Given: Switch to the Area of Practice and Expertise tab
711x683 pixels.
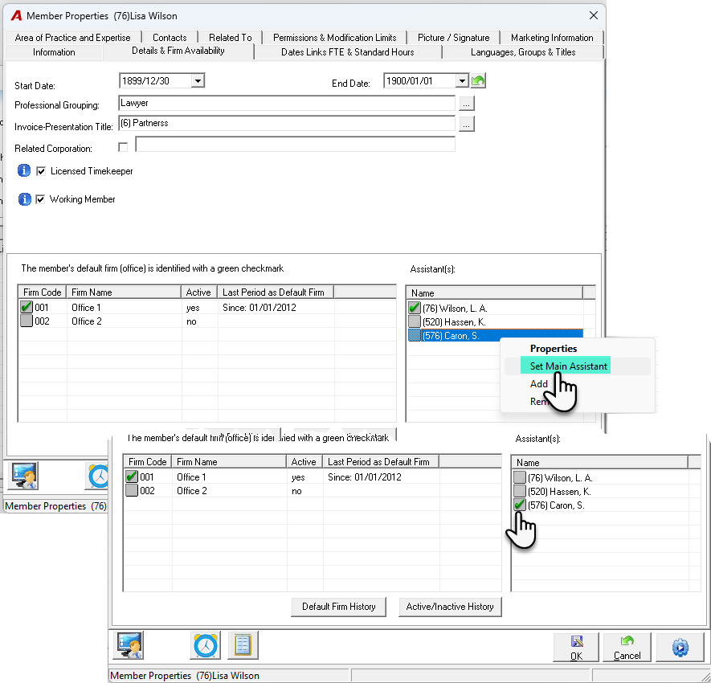Looking at the screenshot, I should pyautogui.click(x=72, y=38).
